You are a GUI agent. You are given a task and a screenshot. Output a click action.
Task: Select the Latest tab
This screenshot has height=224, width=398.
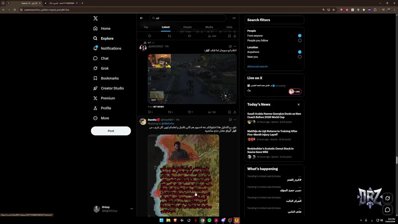(x=166, y=27)
